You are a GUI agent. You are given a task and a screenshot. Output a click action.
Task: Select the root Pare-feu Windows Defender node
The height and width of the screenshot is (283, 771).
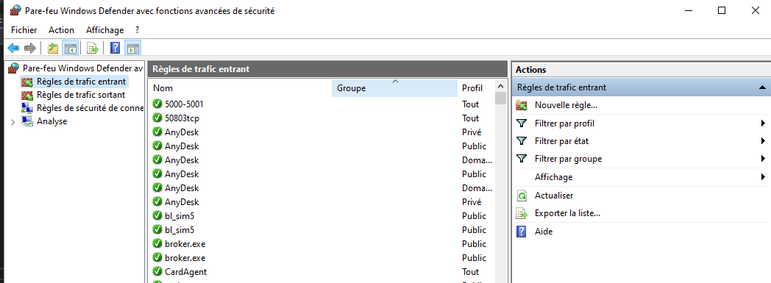tap(82, 68)
